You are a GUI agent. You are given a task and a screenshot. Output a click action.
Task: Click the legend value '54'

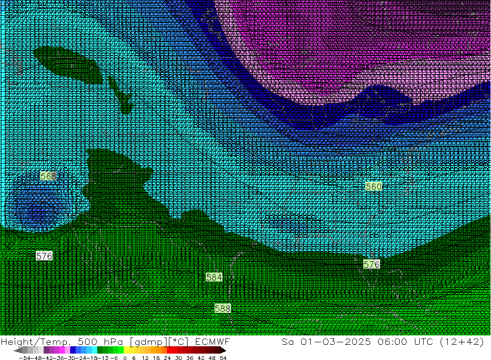pyautogui.click(x=223, y=358)
